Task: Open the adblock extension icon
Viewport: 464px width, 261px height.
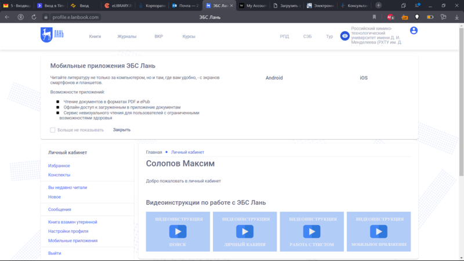Action: [390, 17]
